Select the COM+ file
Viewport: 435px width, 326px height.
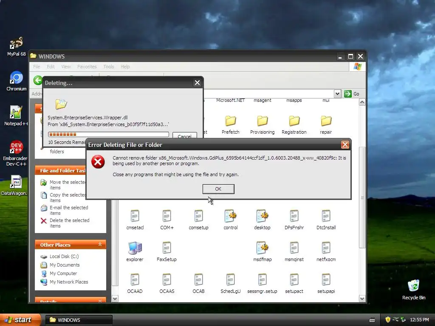pos(167,220)
